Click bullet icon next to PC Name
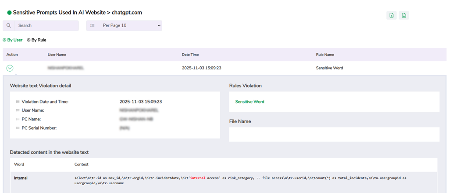The width and height of the screenshot is (449, 193). pos(18,119)
